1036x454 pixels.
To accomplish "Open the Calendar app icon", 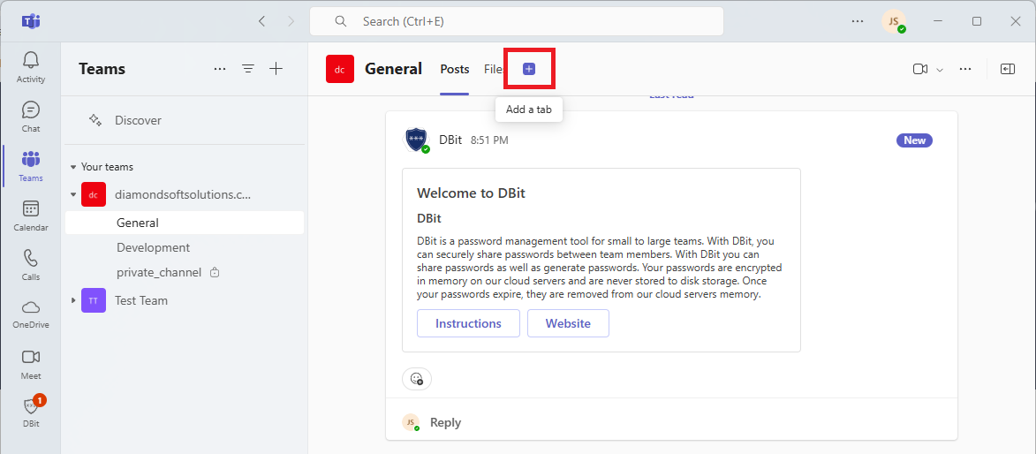I will tap(31, 215).
